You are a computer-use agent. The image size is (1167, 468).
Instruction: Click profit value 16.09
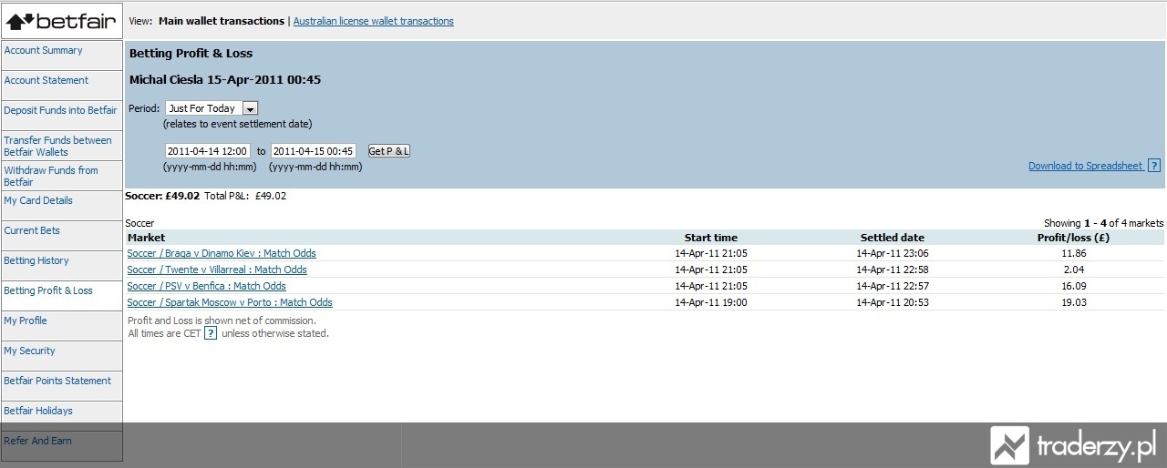coord(1074,286)
